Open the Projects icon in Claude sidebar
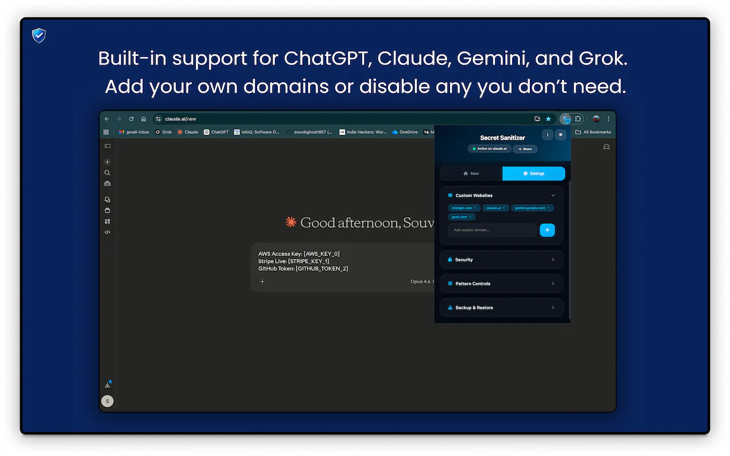The height and width of the screenshot is (456, 730). tap(107, 210)
